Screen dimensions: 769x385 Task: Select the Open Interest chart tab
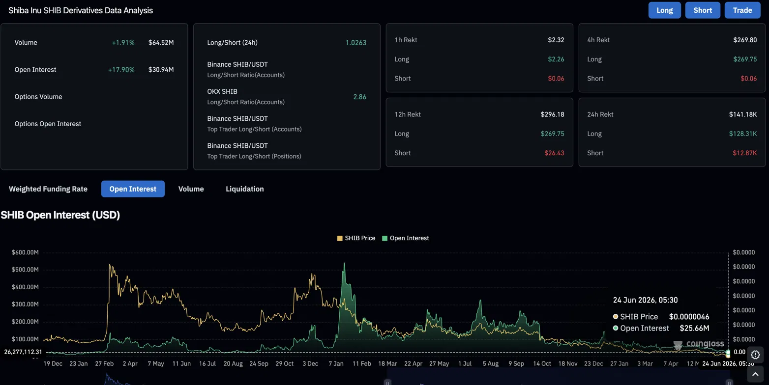133,189
